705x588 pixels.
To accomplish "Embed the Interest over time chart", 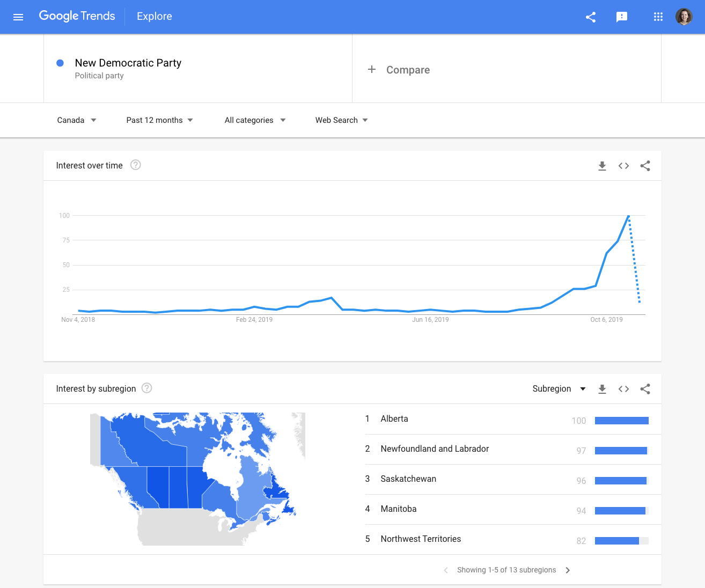I will coord(623,166).
